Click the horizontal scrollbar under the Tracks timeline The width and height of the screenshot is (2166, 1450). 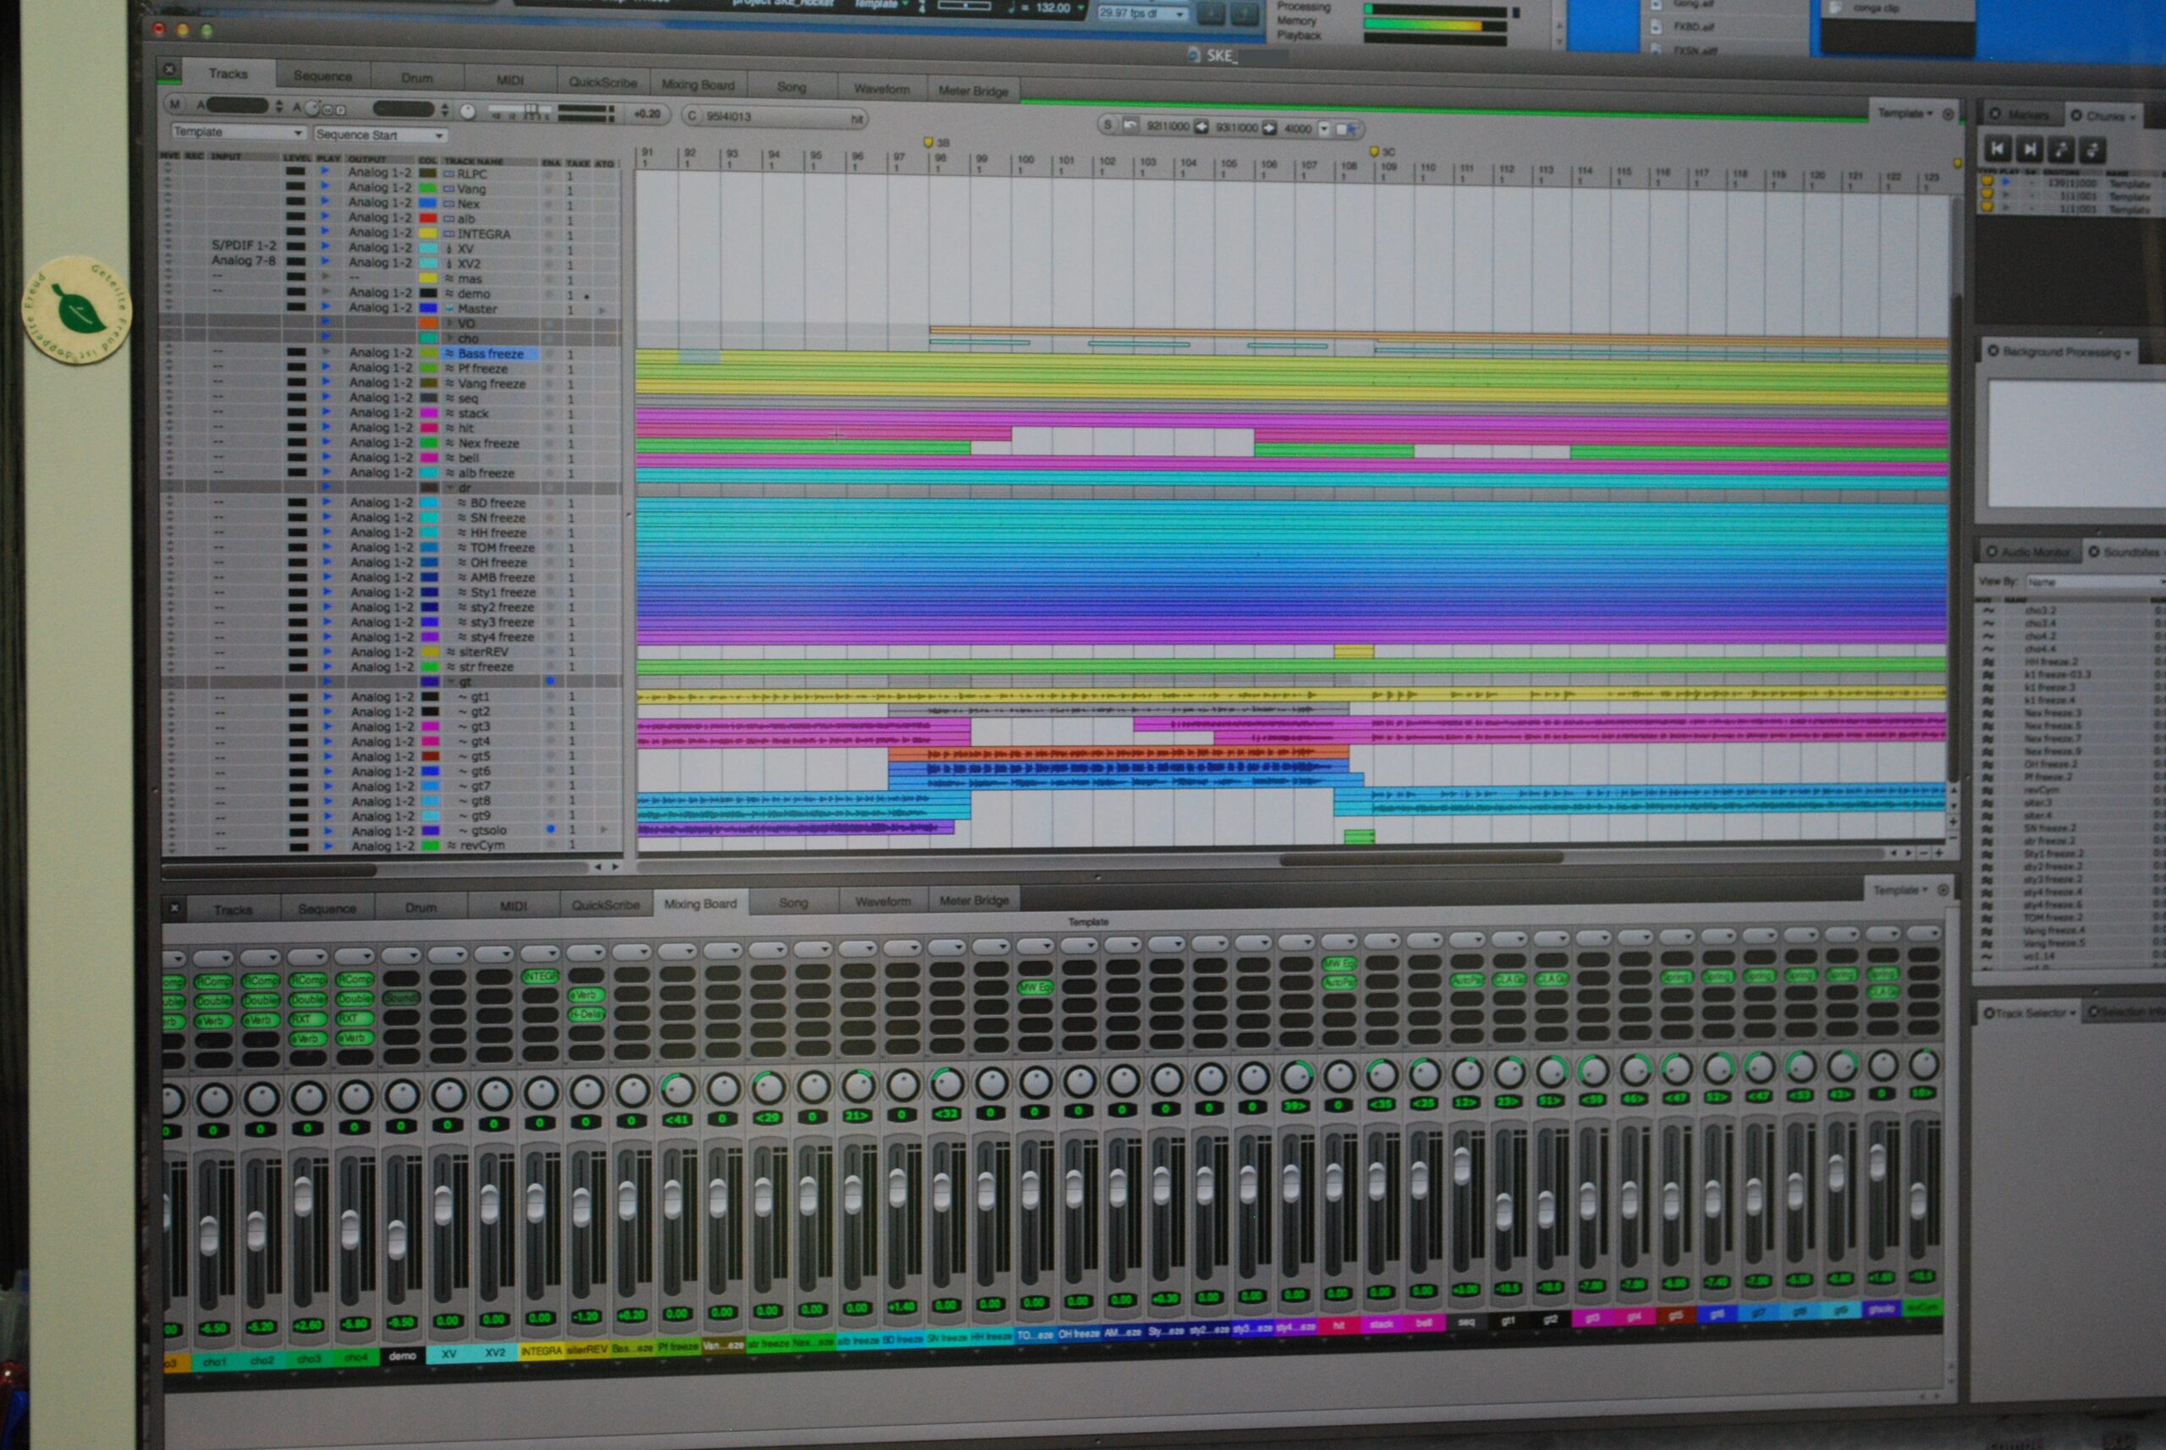point(1421,858)
